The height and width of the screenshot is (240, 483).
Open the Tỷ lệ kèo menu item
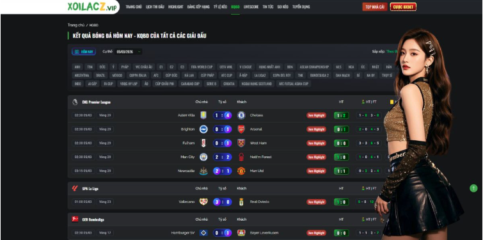(220, 7)
